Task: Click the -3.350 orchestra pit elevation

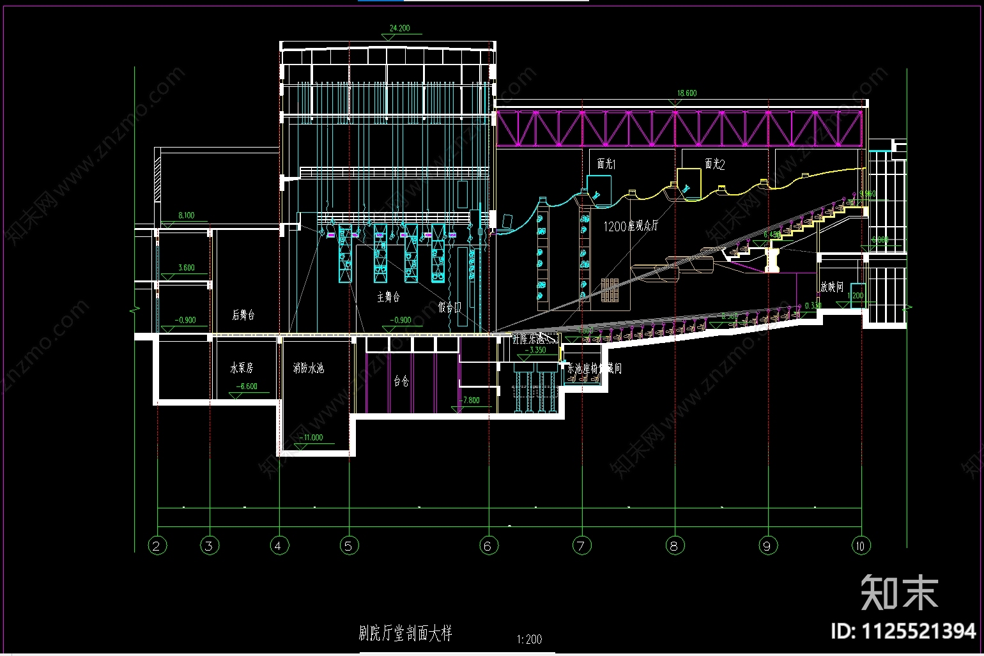Action: [535, 350]
